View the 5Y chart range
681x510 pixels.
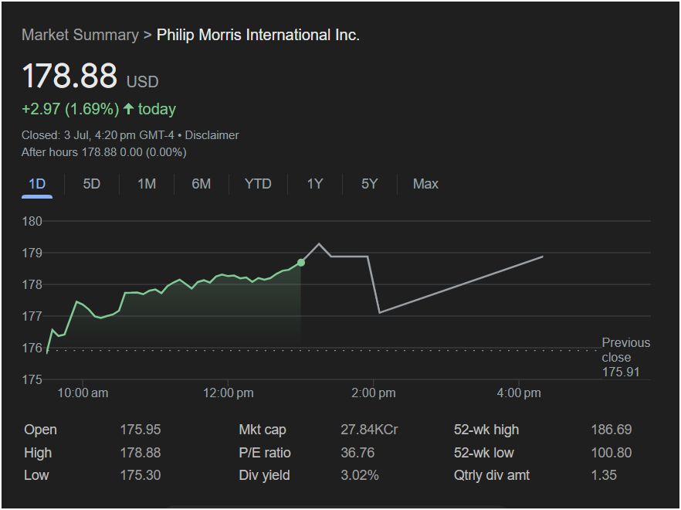pos(370,184)
